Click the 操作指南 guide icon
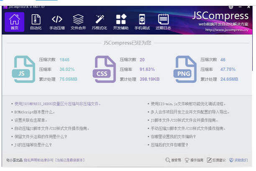 tap(187, 160)
